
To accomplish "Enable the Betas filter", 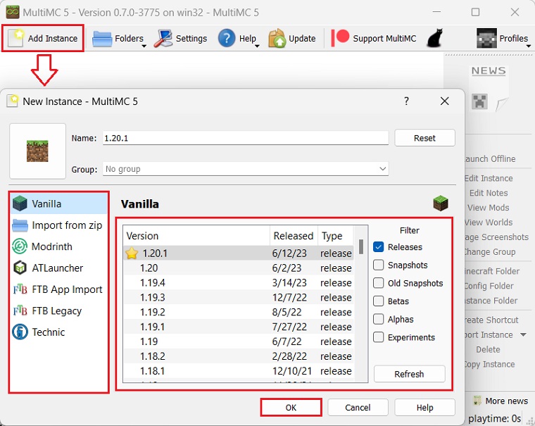I will pos(379,301).
